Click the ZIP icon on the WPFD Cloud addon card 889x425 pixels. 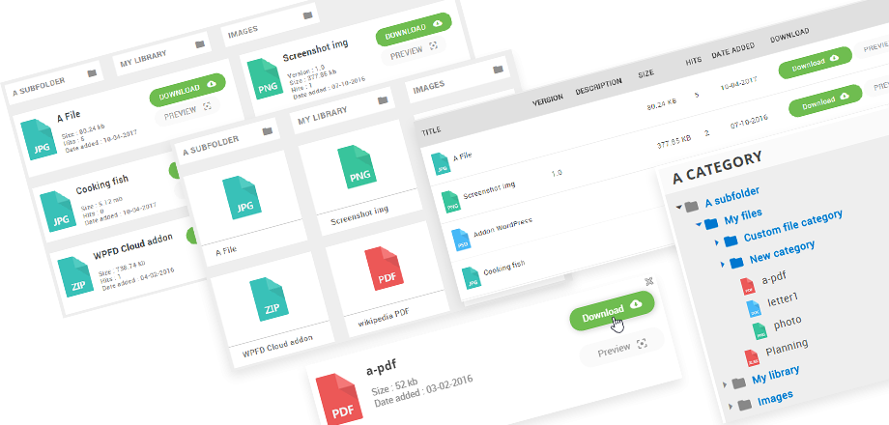pyautogui.click(x=75, y=276)
